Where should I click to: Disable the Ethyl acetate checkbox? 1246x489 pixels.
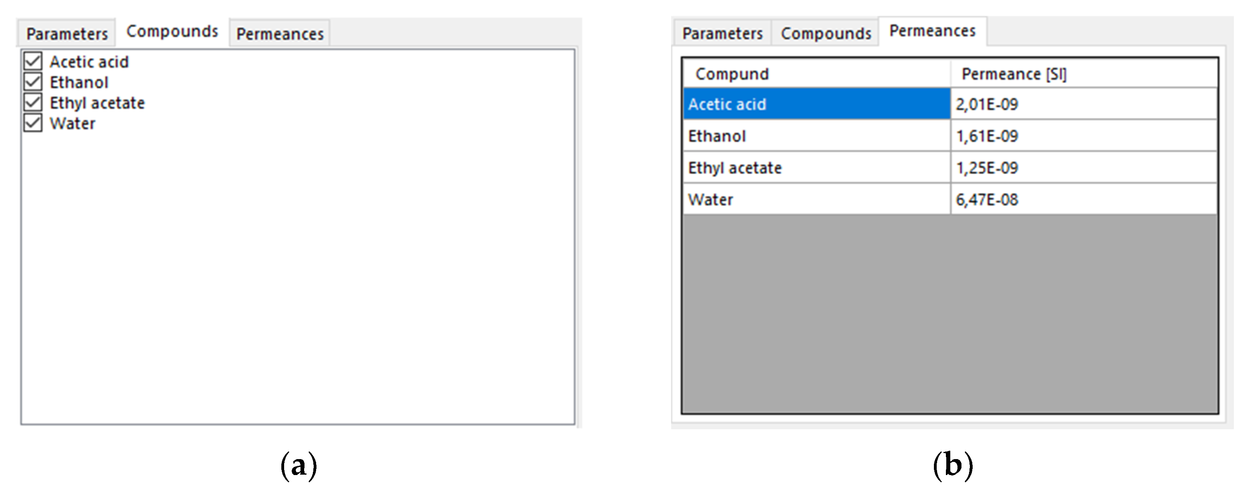click(x=33, y=103)
